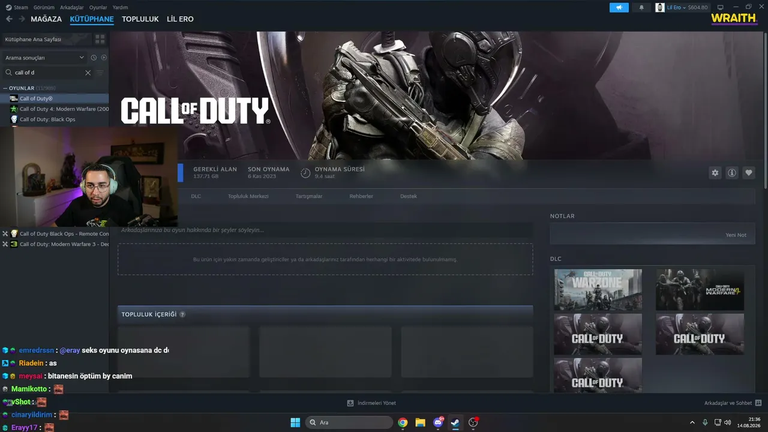Select Call of Duty: Black Ops
The height and width of the screenshot is (432, 768).
(x=55, y=119)
